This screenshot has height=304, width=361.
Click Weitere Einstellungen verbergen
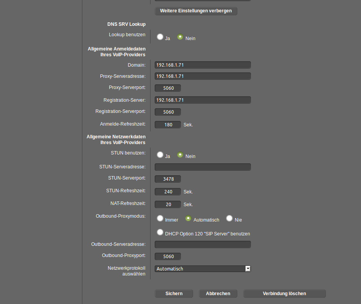pos(196,11)
